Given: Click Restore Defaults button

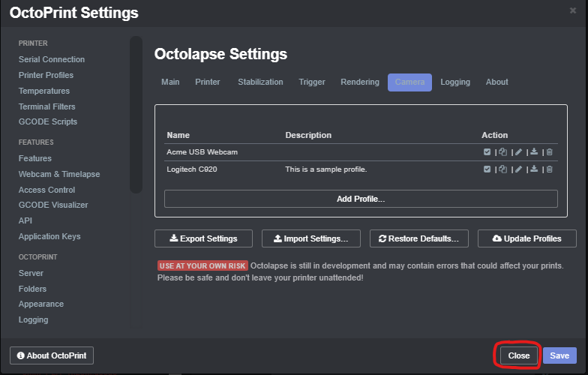Looking at the screenshot, I should point(419,238).
